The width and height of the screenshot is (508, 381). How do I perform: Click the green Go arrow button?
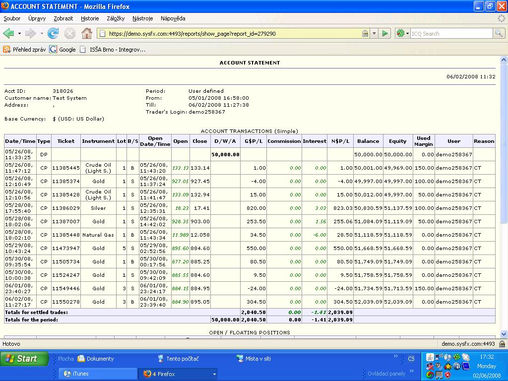click(x=385, y=33)
